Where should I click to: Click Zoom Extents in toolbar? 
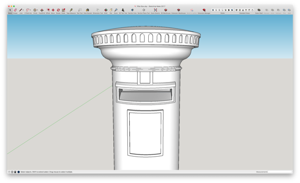(x=155, y=10)
